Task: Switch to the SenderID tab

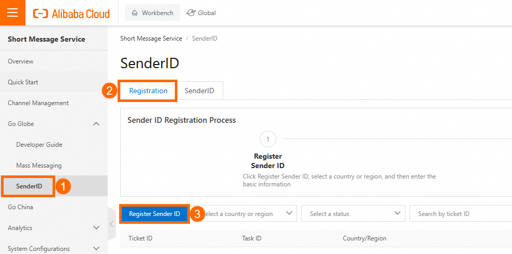Action: 199,91
